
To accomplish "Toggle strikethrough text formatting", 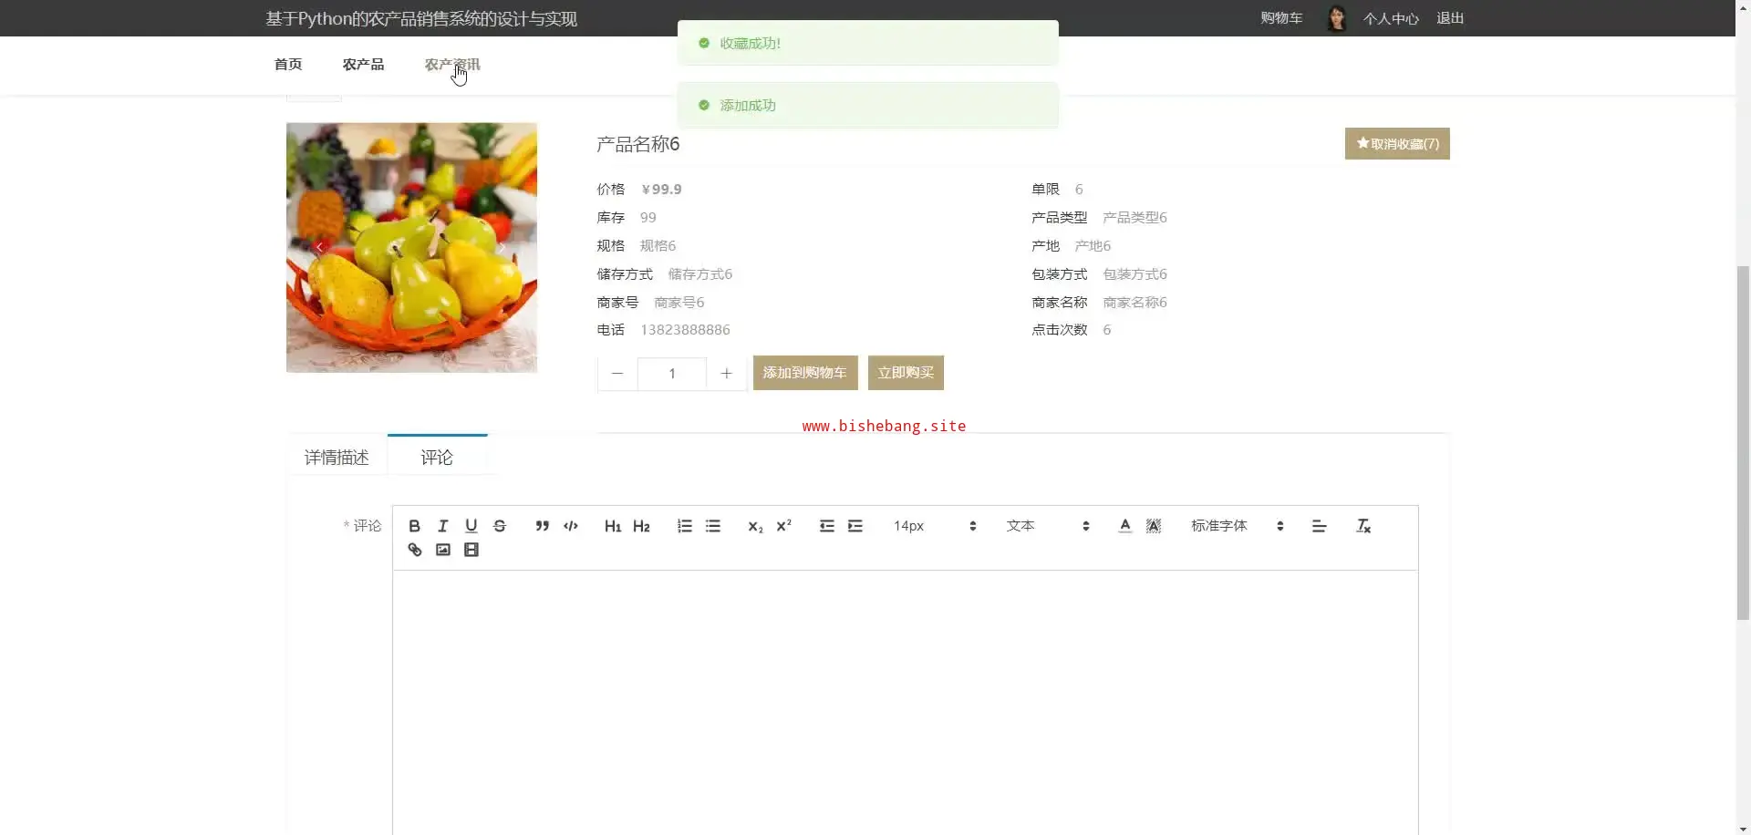I will pos(500,526).
